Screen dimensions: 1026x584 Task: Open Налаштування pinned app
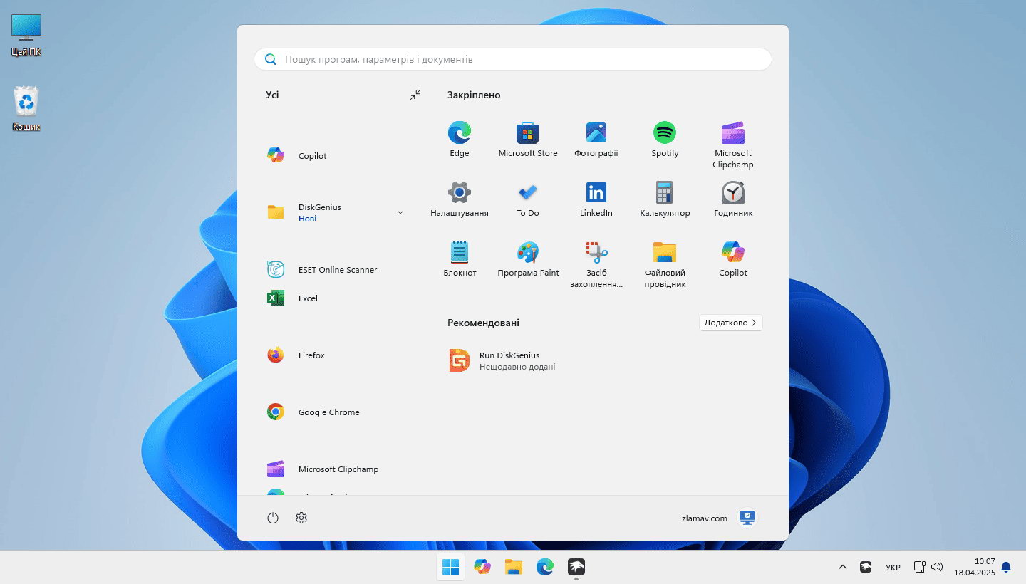point(460,199)
